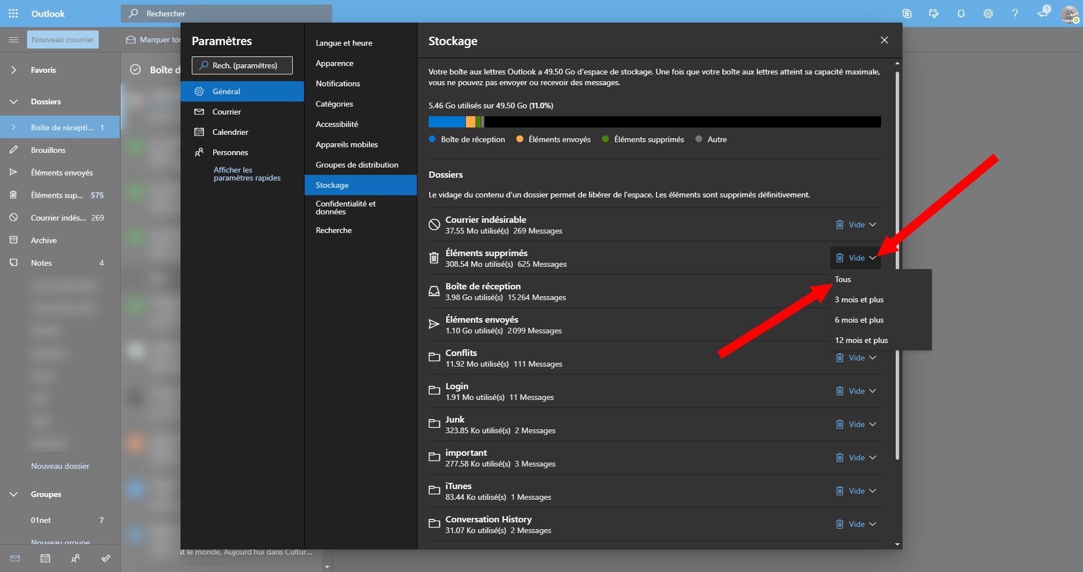The height and width of the screenshot is (572, 1083).
Task: Open Confidentialité et données settings
Action: point(360,208)
